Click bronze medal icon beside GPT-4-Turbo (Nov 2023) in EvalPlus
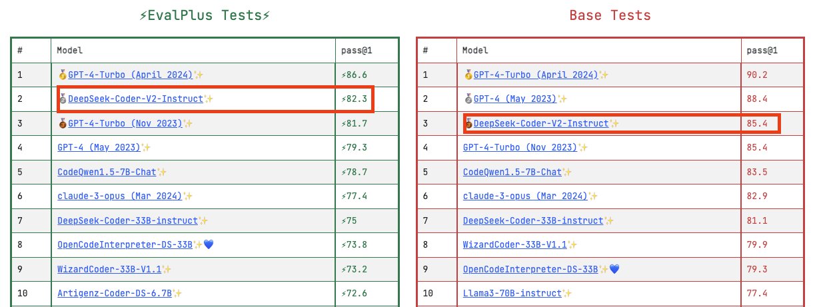Screen dimensions: 815x307 click(63, 123)
